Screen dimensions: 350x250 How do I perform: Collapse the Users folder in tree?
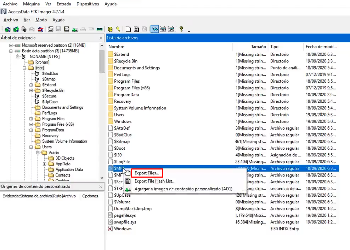tap(31, 147)
